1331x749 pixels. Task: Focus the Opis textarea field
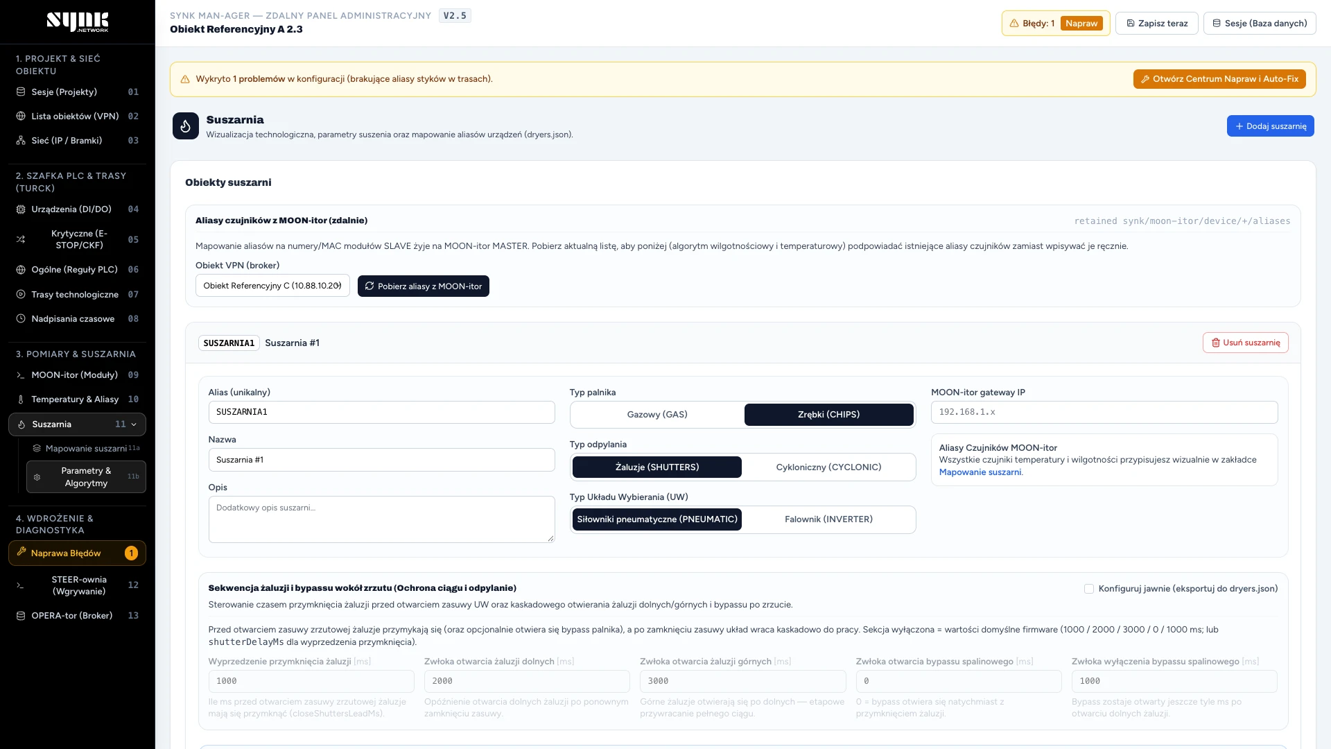pos(382,519)
